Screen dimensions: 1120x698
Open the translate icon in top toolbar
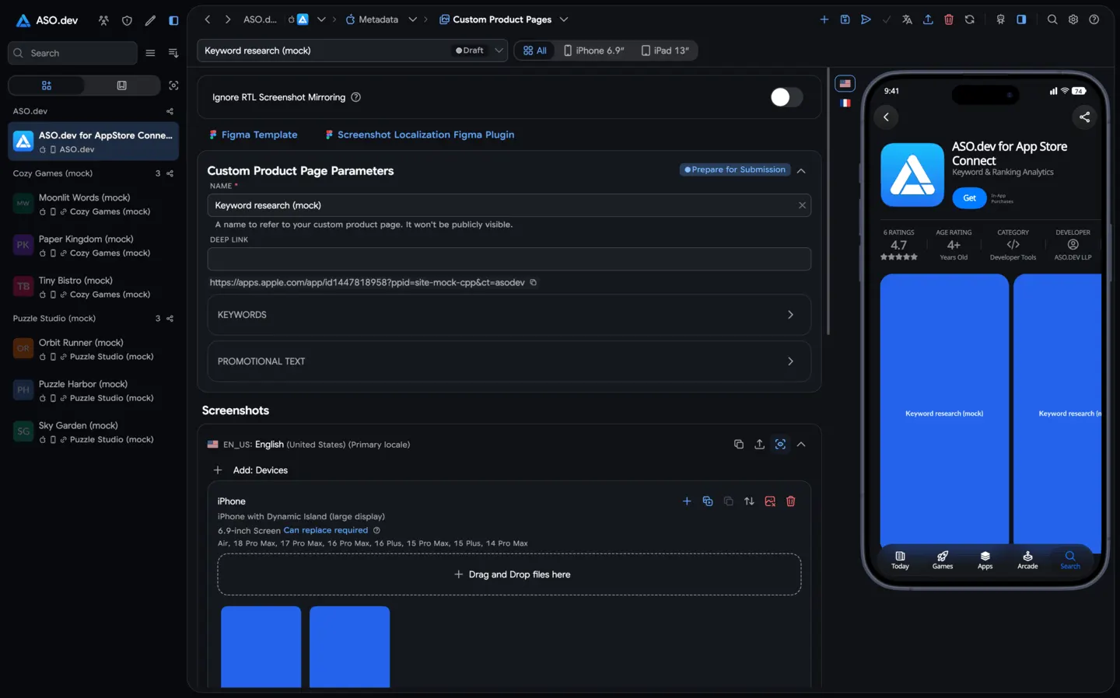[907, 19]
